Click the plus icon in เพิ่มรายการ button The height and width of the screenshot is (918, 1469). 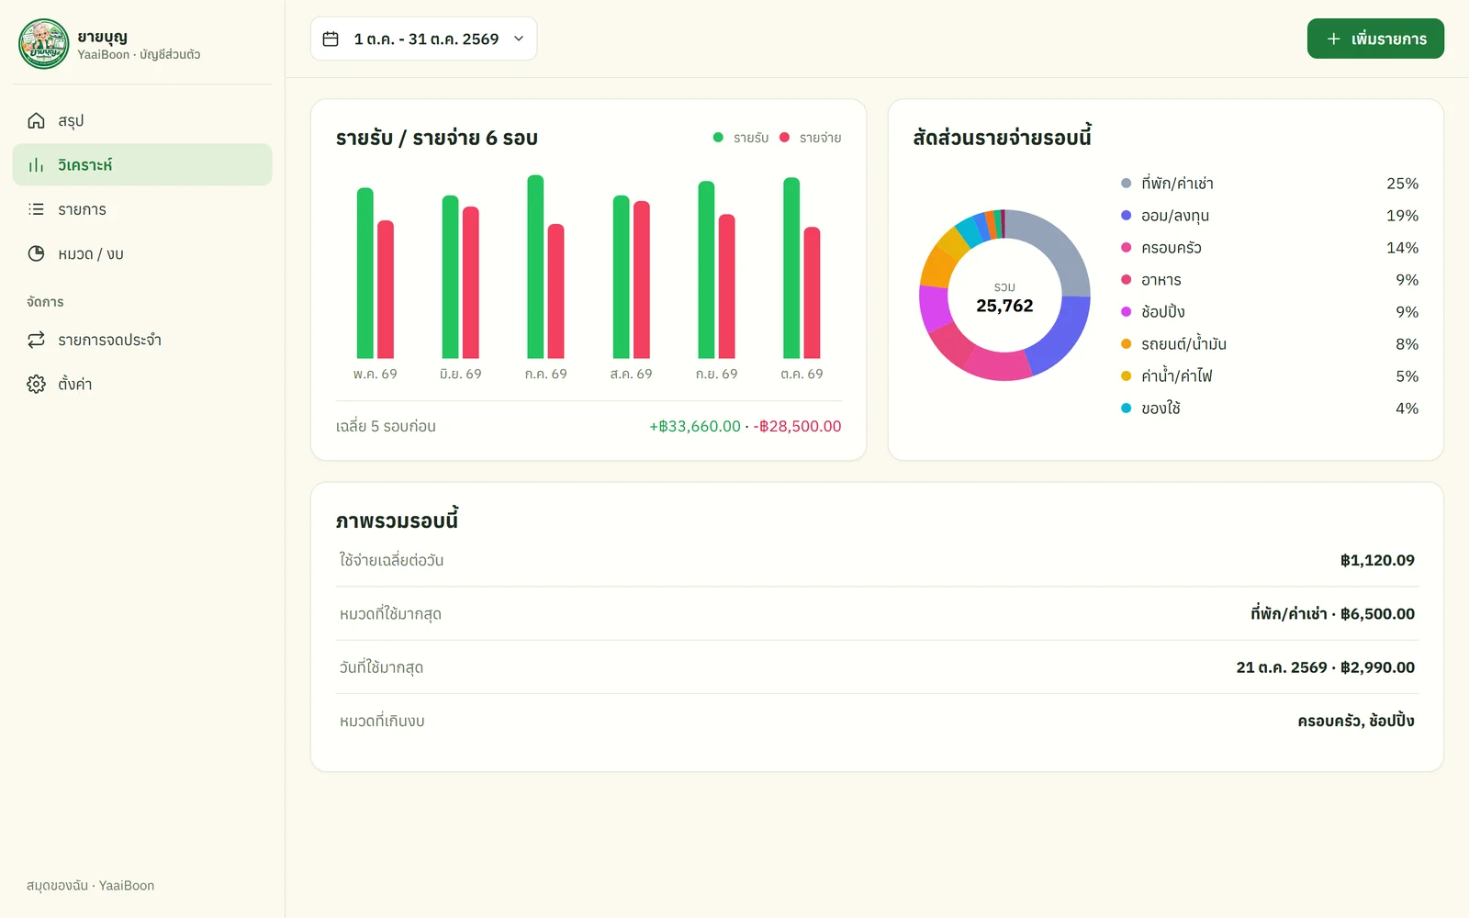[x=1333, y=39]
